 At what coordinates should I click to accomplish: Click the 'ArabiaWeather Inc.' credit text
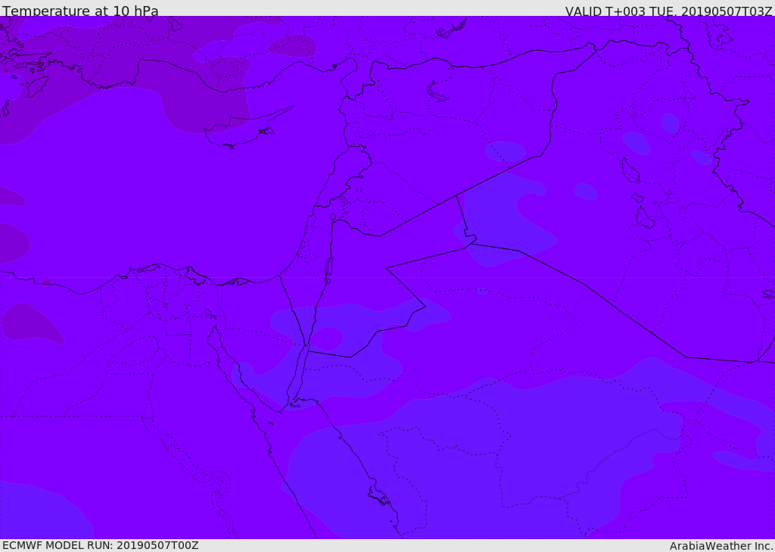tap(721, 546)
